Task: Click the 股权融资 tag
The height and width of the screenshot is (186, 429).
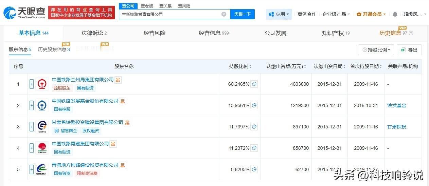Action: (90, 131)
